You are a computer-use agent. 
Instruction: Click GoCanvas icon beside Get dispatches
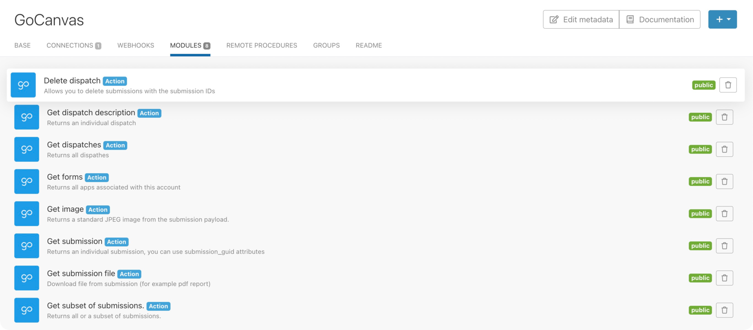coord(26,149)
